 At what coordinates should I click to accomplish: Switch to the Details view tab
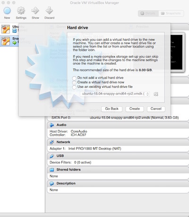148,13
